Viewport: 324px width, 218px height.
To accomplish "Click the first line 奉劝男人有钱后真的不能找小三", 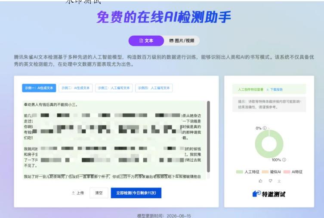I will point(51,104).
